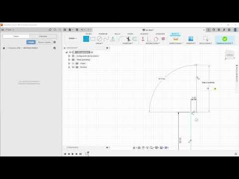
Task: Switch to the BOCETO tab
Action: 175,34
